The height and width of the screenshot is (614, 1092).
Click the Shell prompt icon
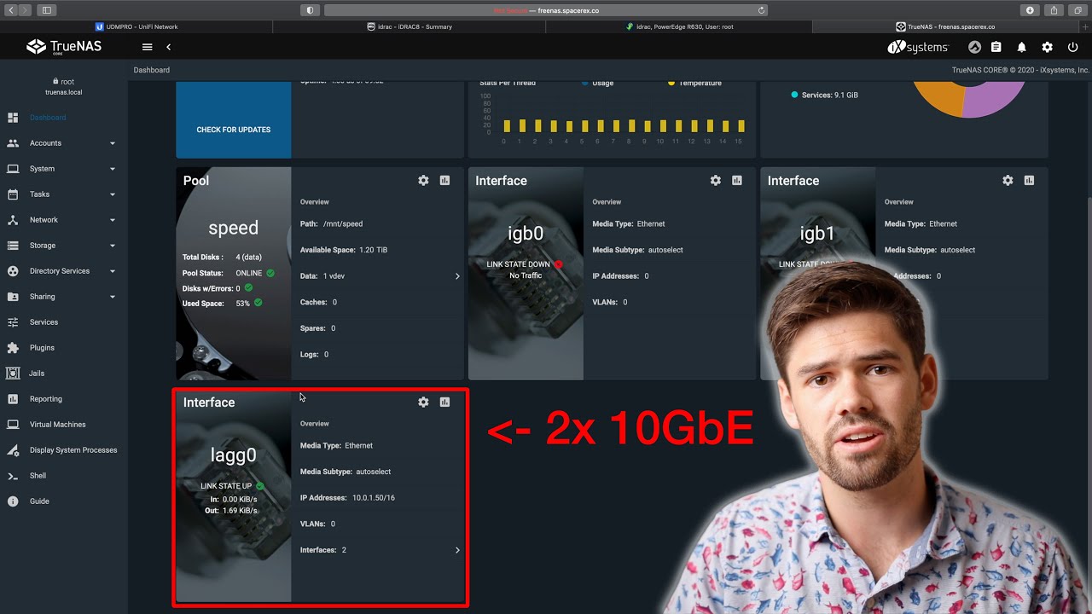pos(13,476)
